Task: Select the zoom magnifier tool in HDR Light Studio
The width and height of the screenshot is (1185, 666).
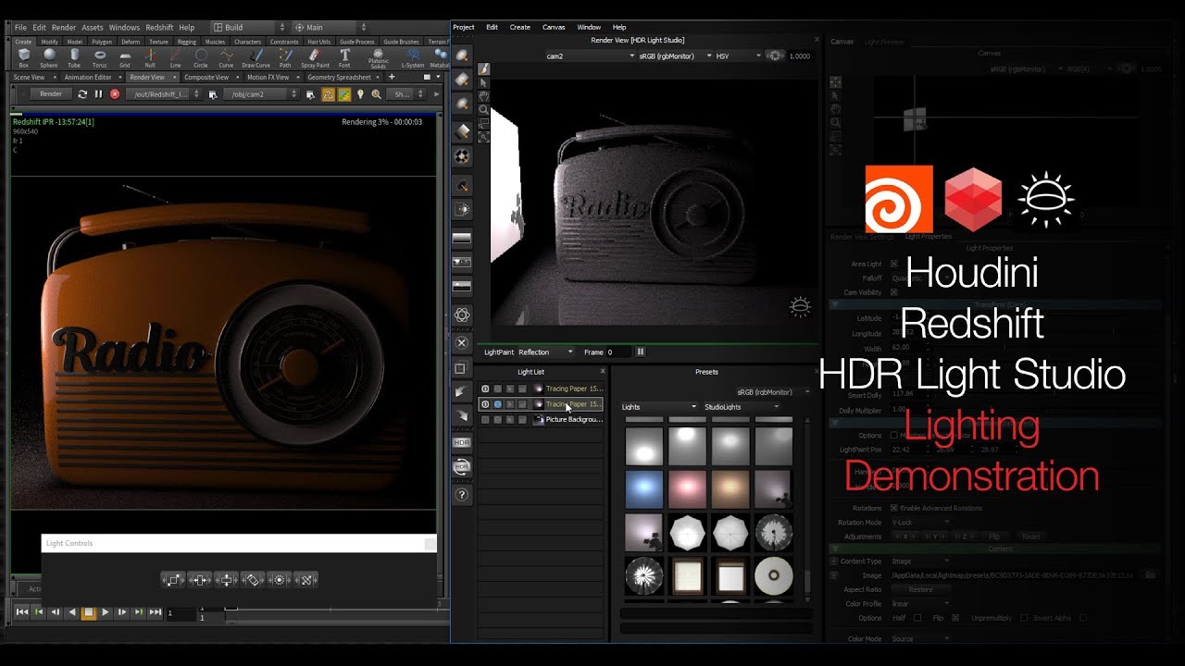Action: tap(483, 110)
